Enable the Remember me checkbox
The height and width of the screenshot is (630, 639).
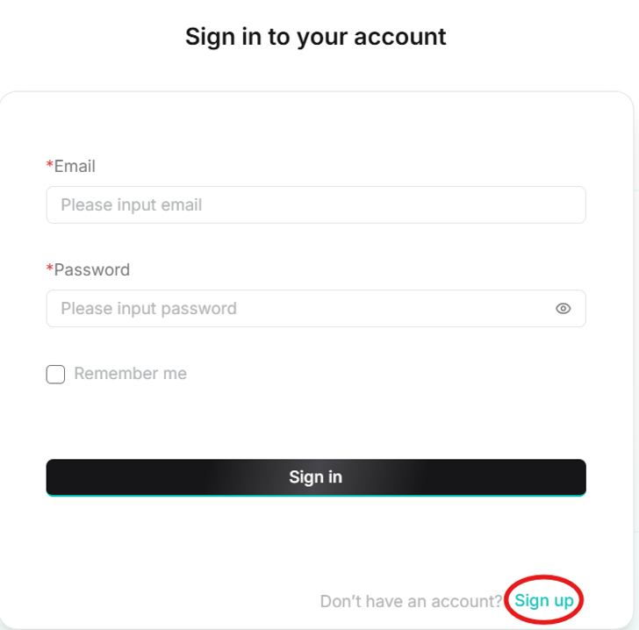coord(55,375)
